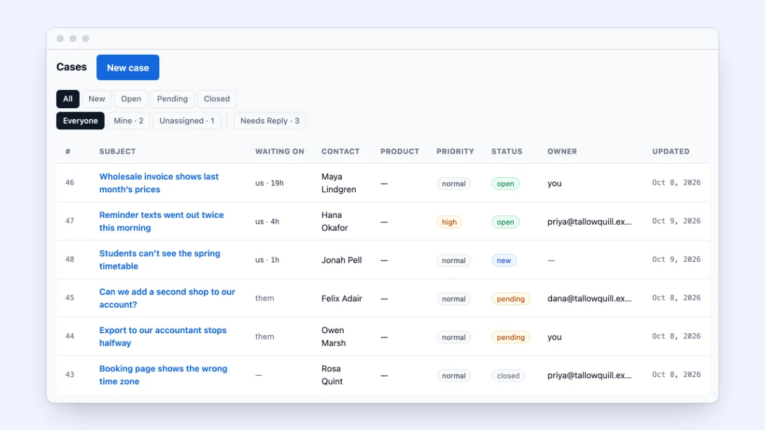Viewport: 765px width, 430px height.
Task: Select contact Jonah Pell
Action: click(342, 260)
